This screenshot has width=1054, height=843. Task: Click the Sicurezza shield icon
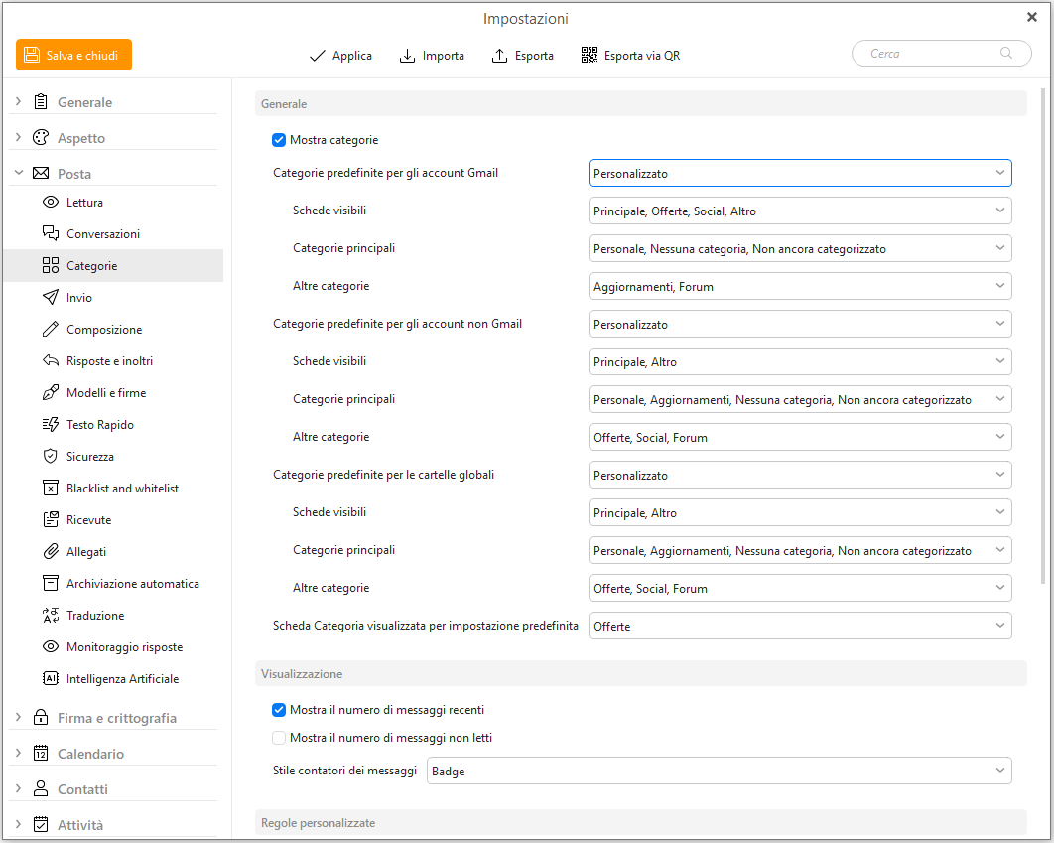[51, 457]
